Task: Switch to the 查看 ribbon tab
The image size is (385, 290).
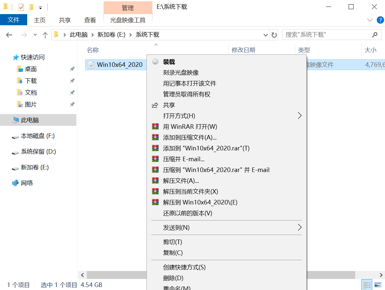Action: 90,20
